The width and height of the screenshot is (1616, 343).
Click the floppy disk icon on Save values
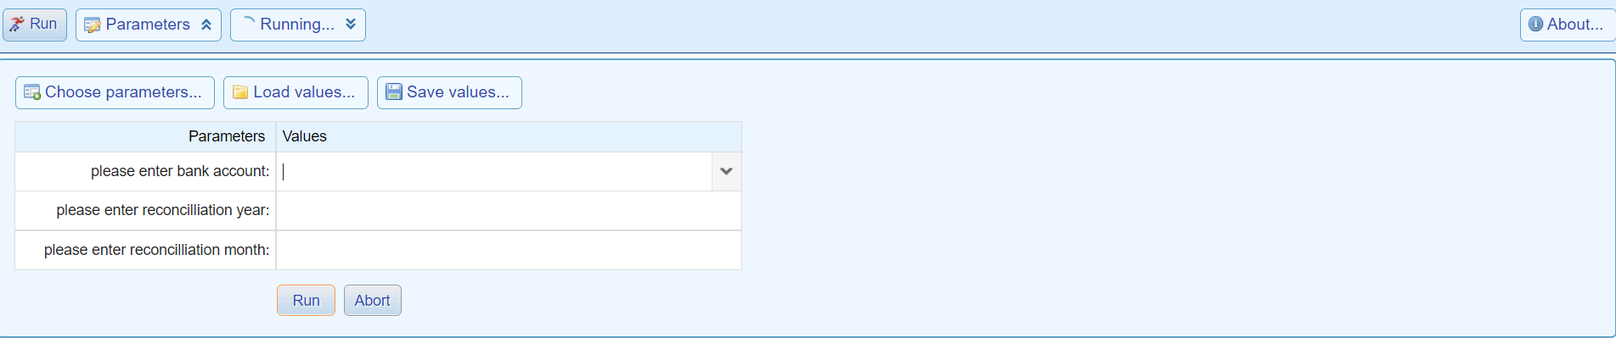click(x=394, y=92)
